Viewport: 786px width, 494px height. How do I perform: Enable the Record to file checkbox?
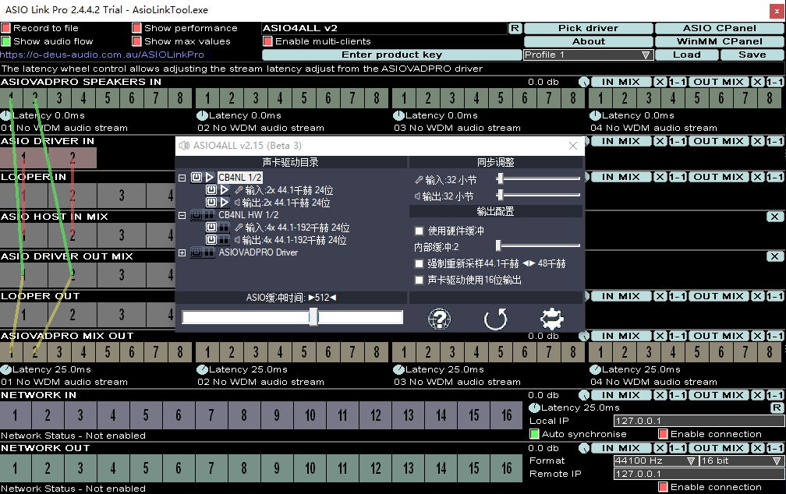tap(5, 28)
